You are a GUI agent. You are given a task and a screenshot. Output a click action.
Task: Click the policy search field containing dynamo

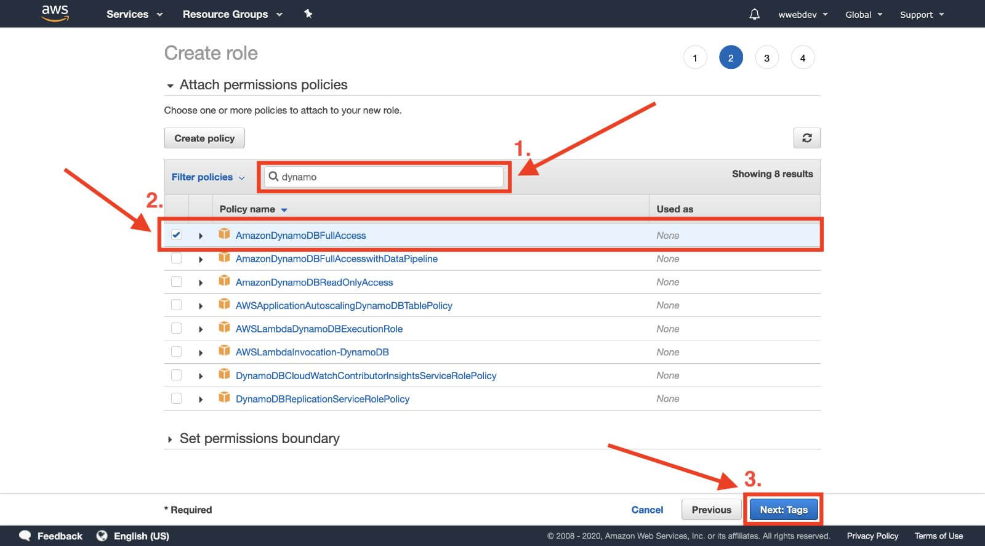[x=384, y=177]
